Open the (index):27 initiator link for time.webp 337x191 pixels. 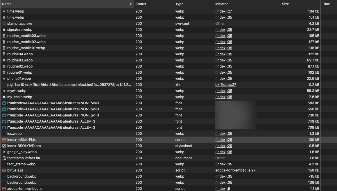[x=223, y=11]
